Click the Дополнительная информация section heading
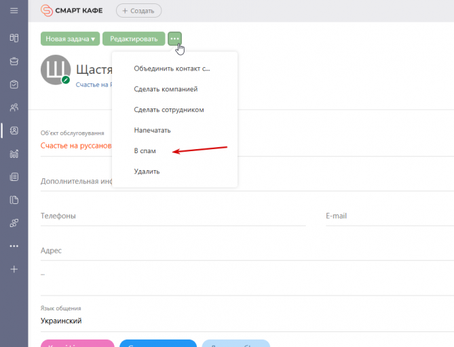This screenshot has width=454, height=347. (77, 182)
